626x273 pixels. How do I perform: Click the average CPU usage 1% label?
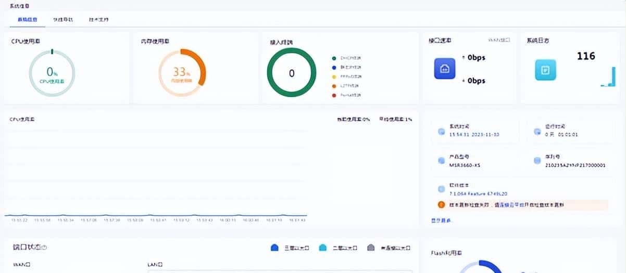tap(395, 119)
